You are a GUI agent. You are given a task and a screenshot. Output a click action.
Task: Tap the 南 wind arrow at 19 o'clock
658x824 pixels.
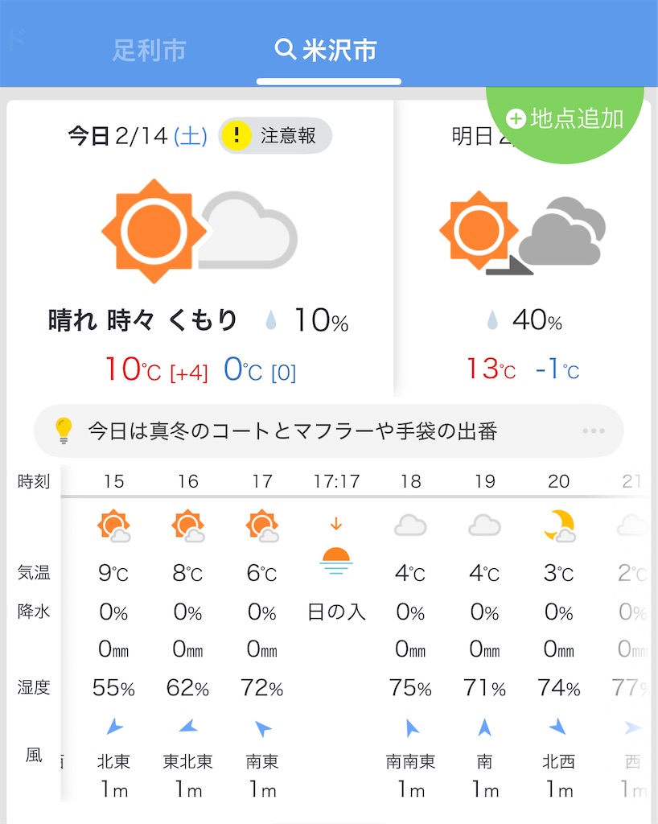[x=485, y=727]
